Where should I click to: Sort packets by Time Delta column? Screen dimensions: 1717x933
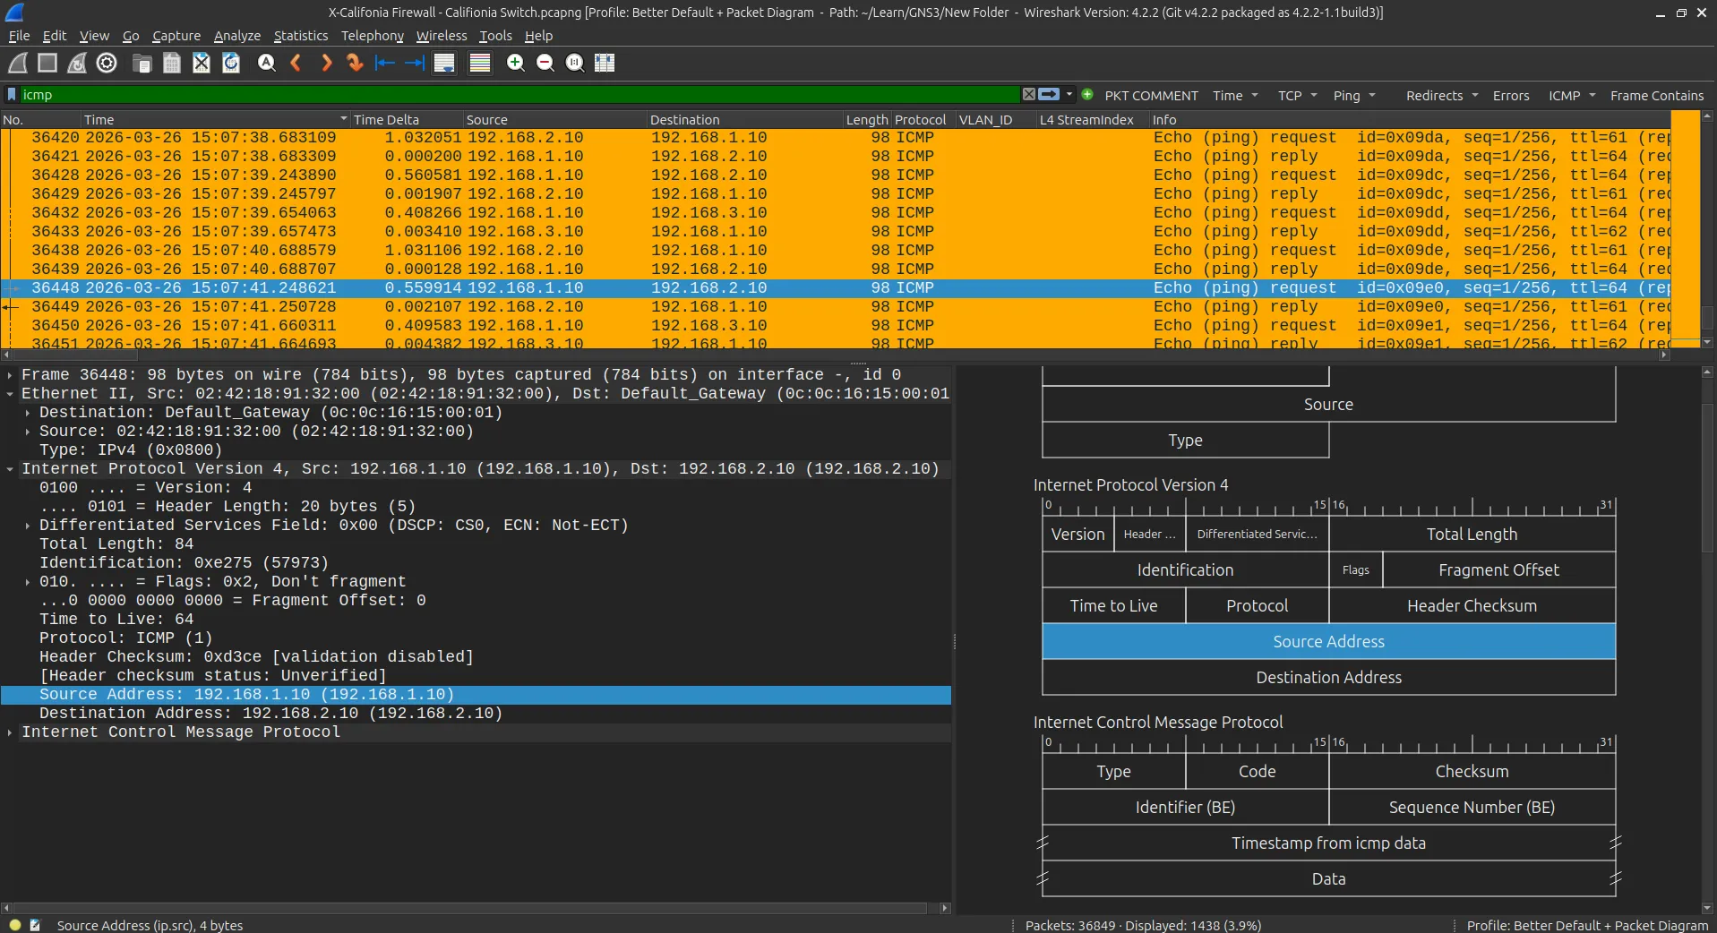[407, 119]
